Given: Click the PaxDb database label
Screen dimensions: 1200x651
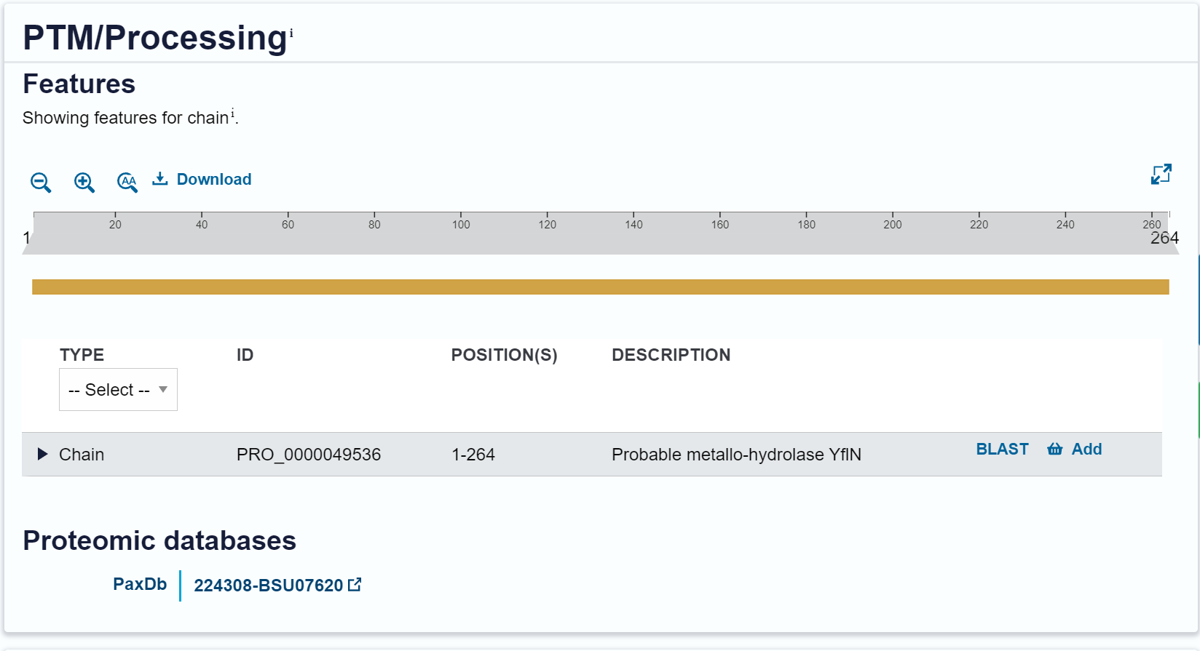Looking at the screenshot, I should point(140,584).
